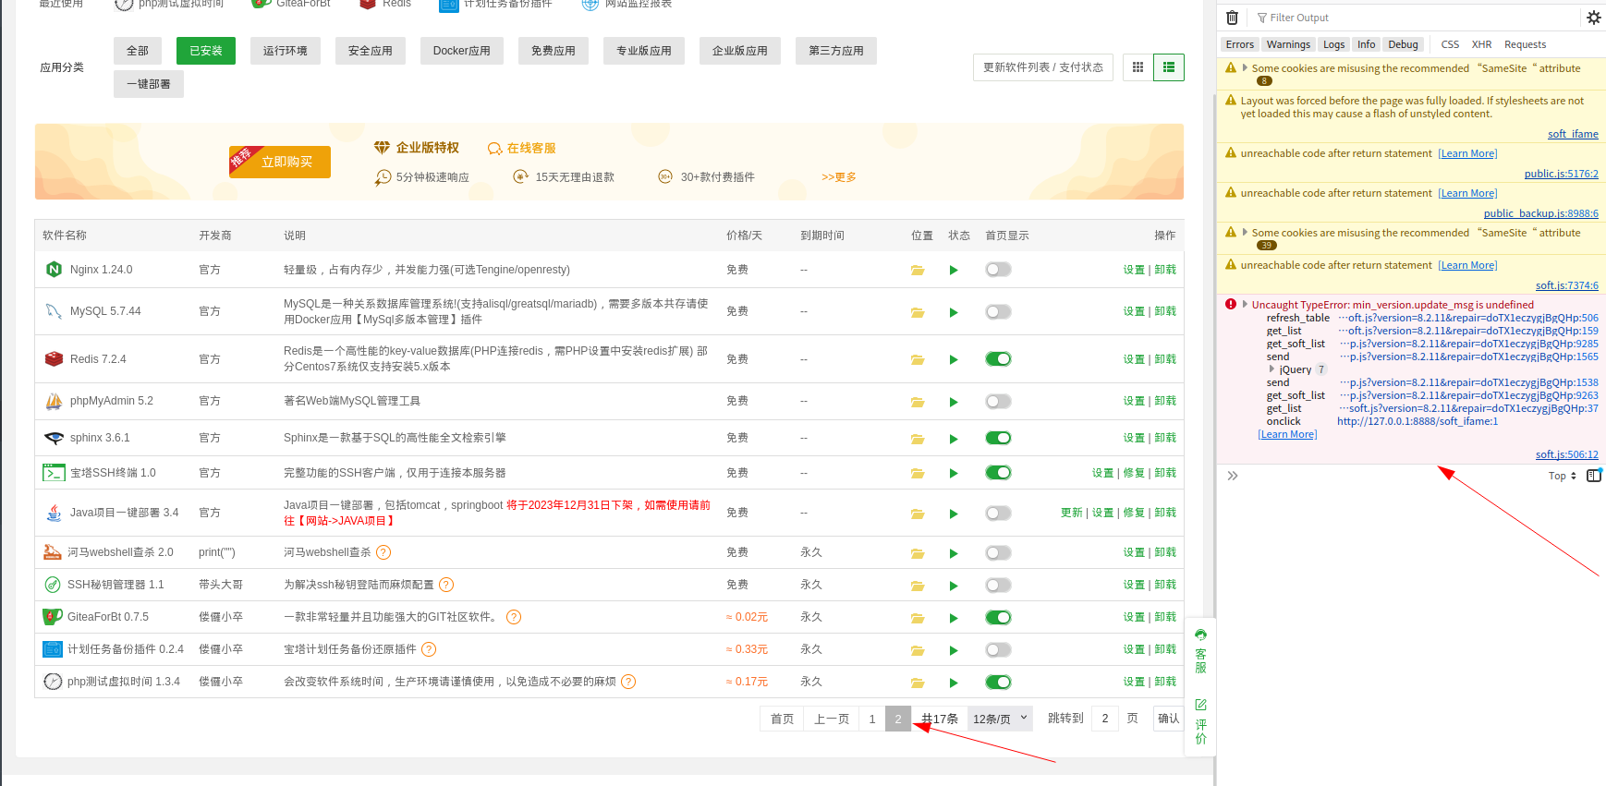
Task: Open 评价 feedback side widget
Action: coord(1200,721)
